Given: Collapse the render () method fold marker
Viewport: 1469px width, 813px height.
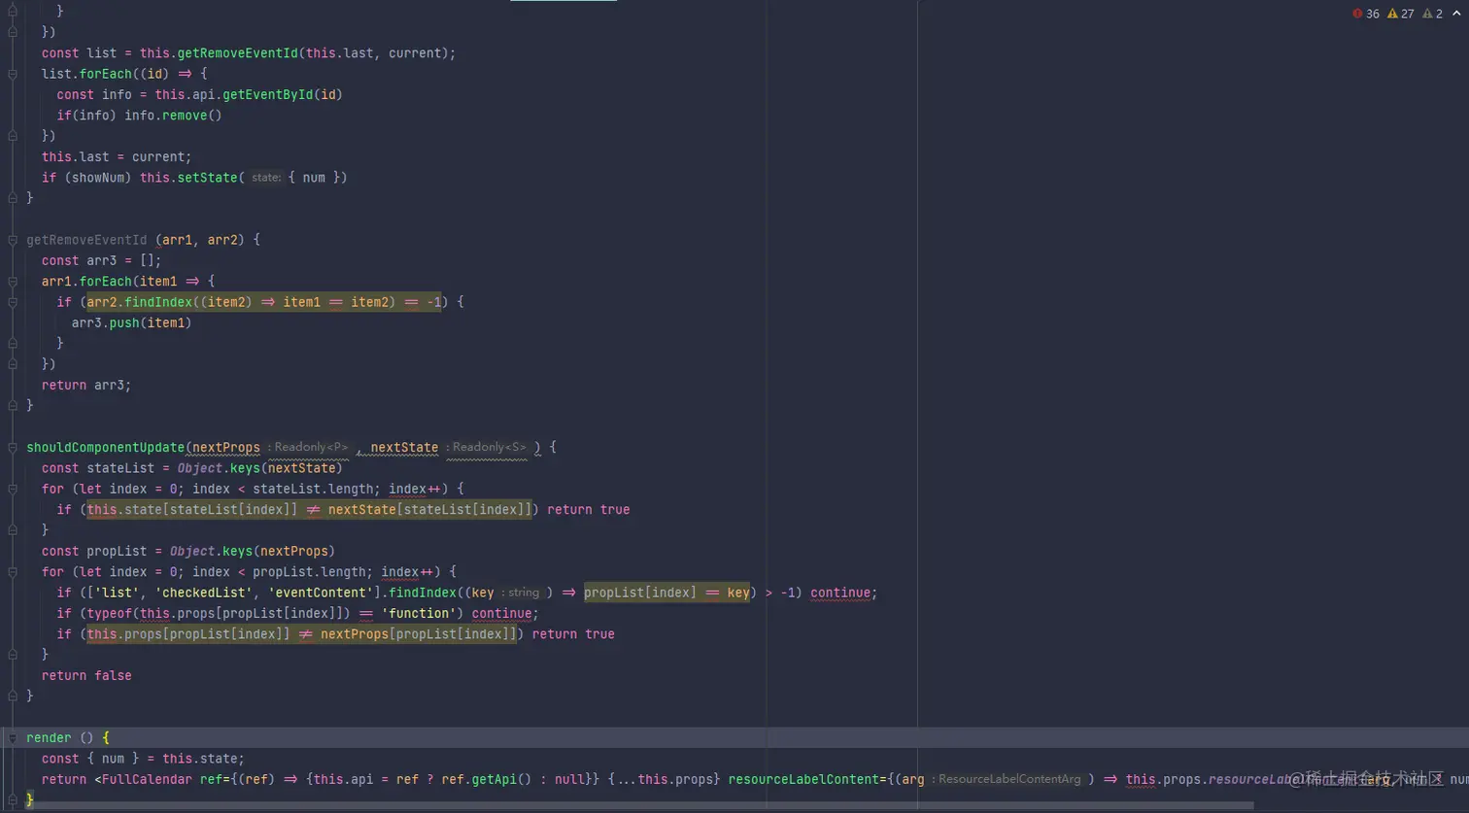Looking at the screenshot, I should (13, 738).
